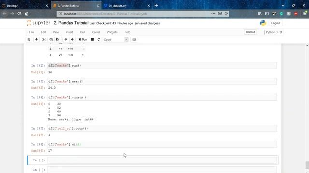This screenshot has height=173, width=309.
Task: Click the Trusted notebook indicator
Action: point(250,32)
